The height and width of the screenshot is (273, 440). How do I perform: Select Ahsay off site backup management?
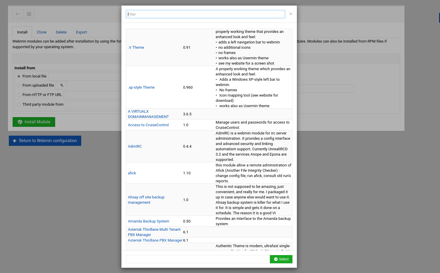(146, 200)
